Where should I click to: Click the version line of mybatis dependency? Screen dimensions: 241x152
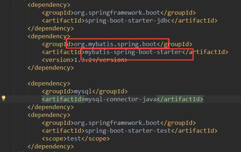[84, 60]
